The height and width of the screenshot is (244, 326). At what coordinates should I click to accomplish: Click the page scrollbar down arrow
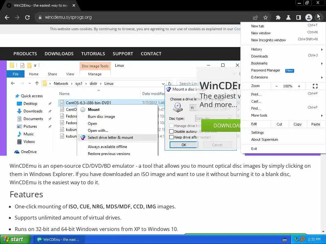pos(323,232)
